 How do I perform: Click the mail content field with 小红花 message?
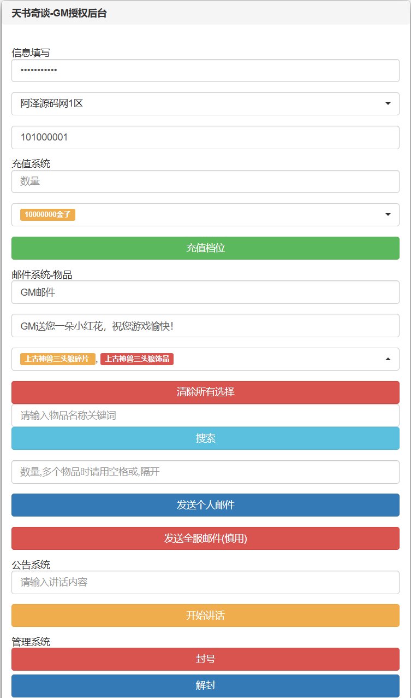tap(205, 326)
